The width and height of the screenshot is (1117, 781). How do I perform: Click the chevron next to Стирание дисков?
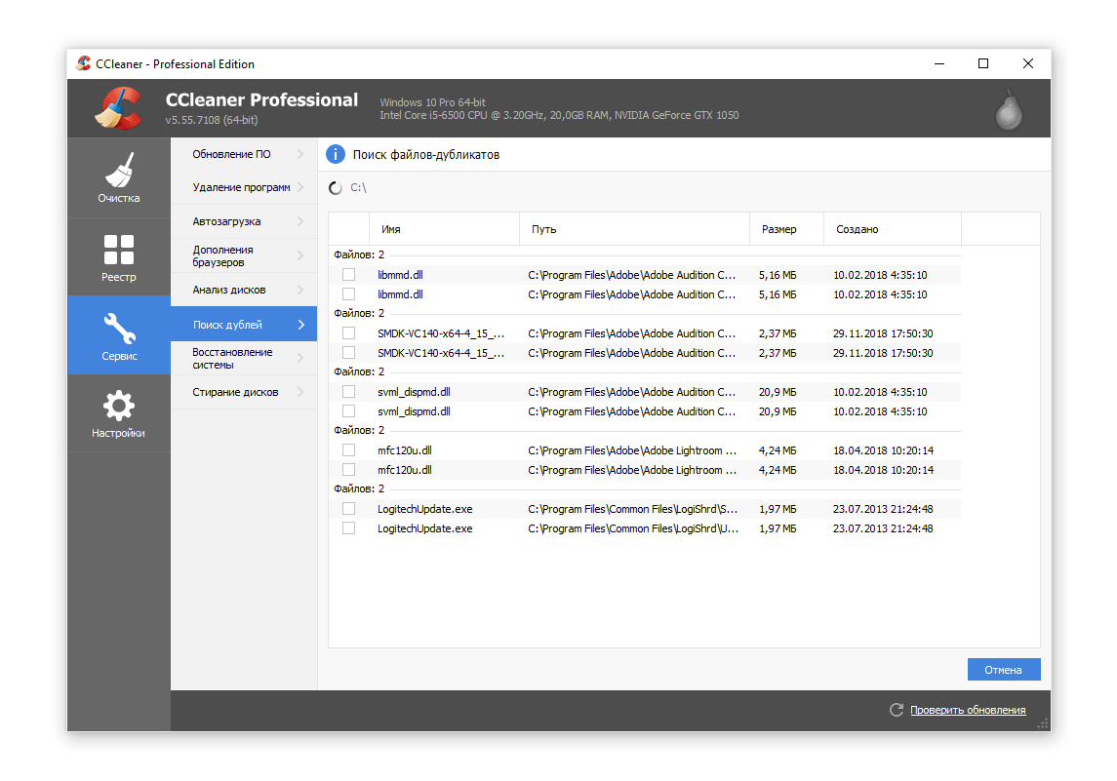coord(300,392)
